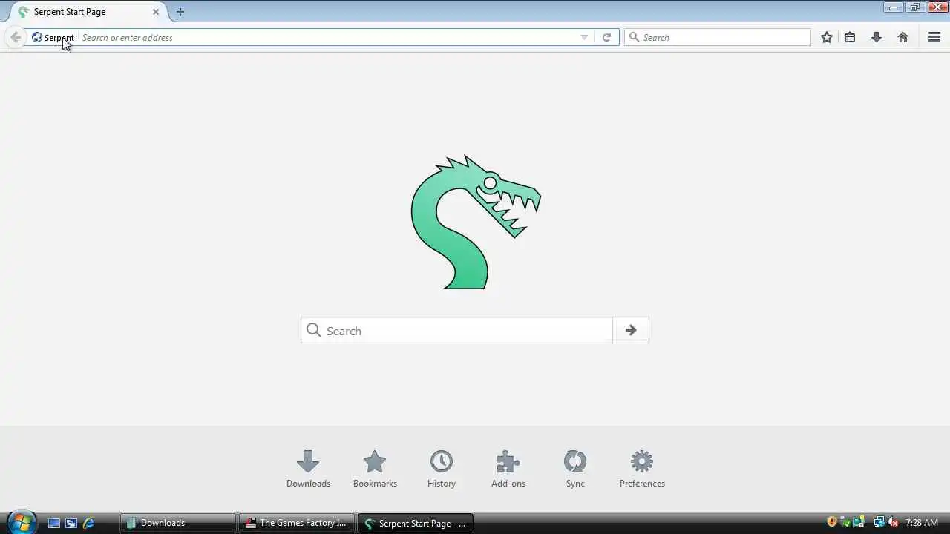Open Sync from the start page

tap(575, 469)
